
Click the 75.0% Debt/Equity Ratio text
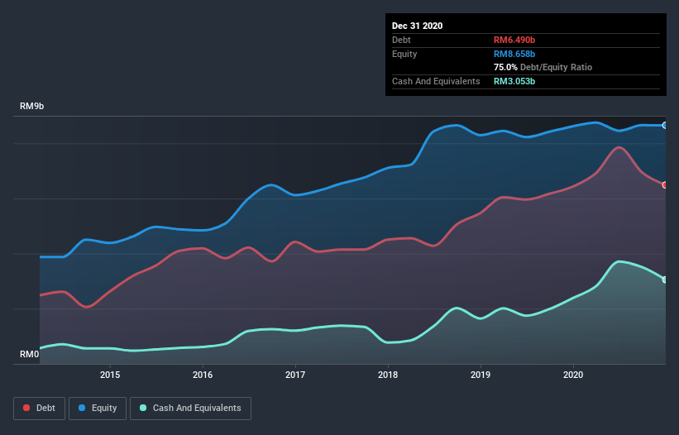coord(543,67)
